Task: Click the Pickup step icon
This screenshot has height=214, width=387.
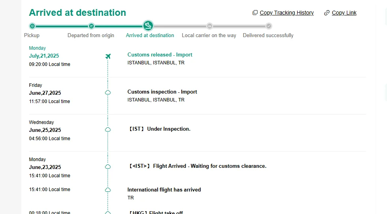Action: point(32,26)
